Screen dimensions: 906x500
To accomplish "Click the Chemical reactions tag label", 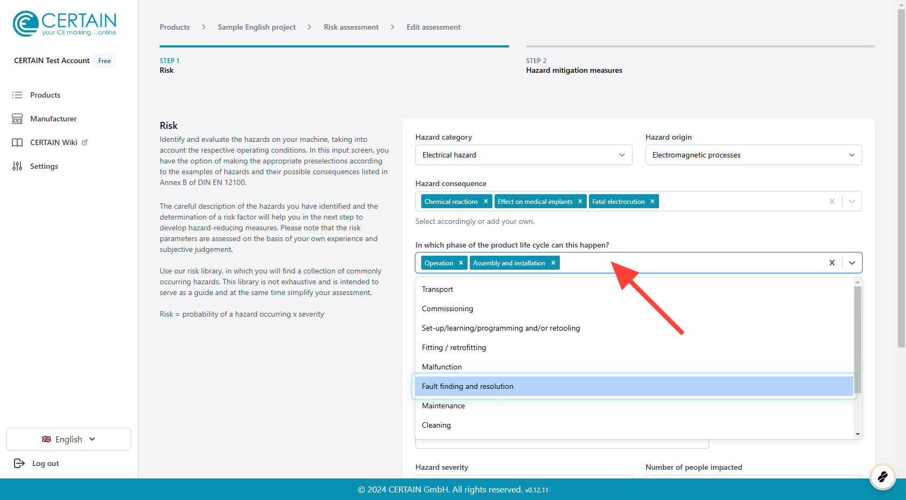I will click(451, 201).
